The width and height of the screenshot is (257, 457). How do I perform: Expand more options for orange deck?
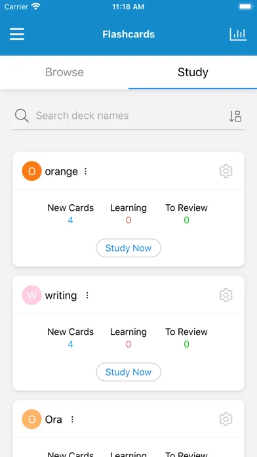tap(86, 171)
